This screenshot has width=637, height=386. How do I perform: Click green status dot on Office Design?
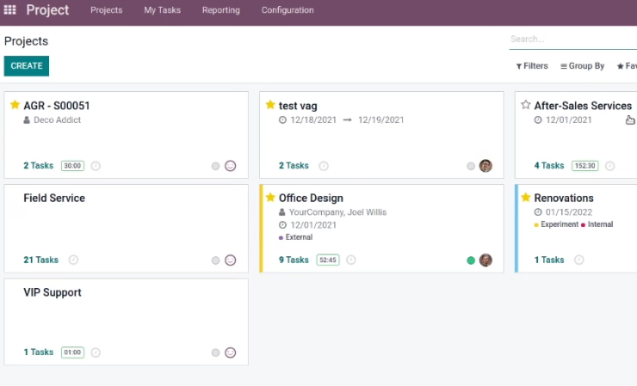click(471, 260)
